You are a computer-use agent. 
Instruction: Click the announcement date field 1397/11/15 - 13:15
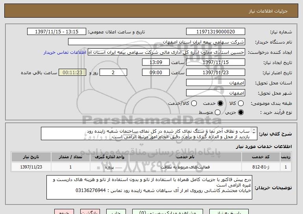tap(57, 32)
